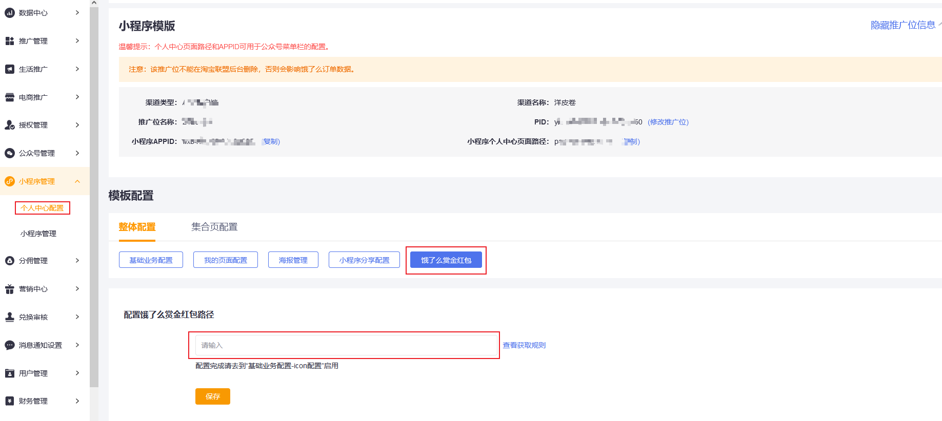Expand the 营销中心 menu chevron
The height and width of the screenshot is (421, 942).
(x=77, y=288)
